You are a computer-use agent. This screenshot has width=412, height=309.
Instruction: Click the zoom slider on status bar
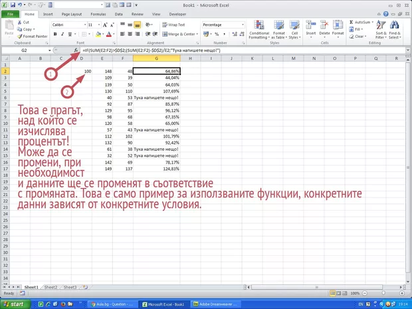click(x=383, y=293)
